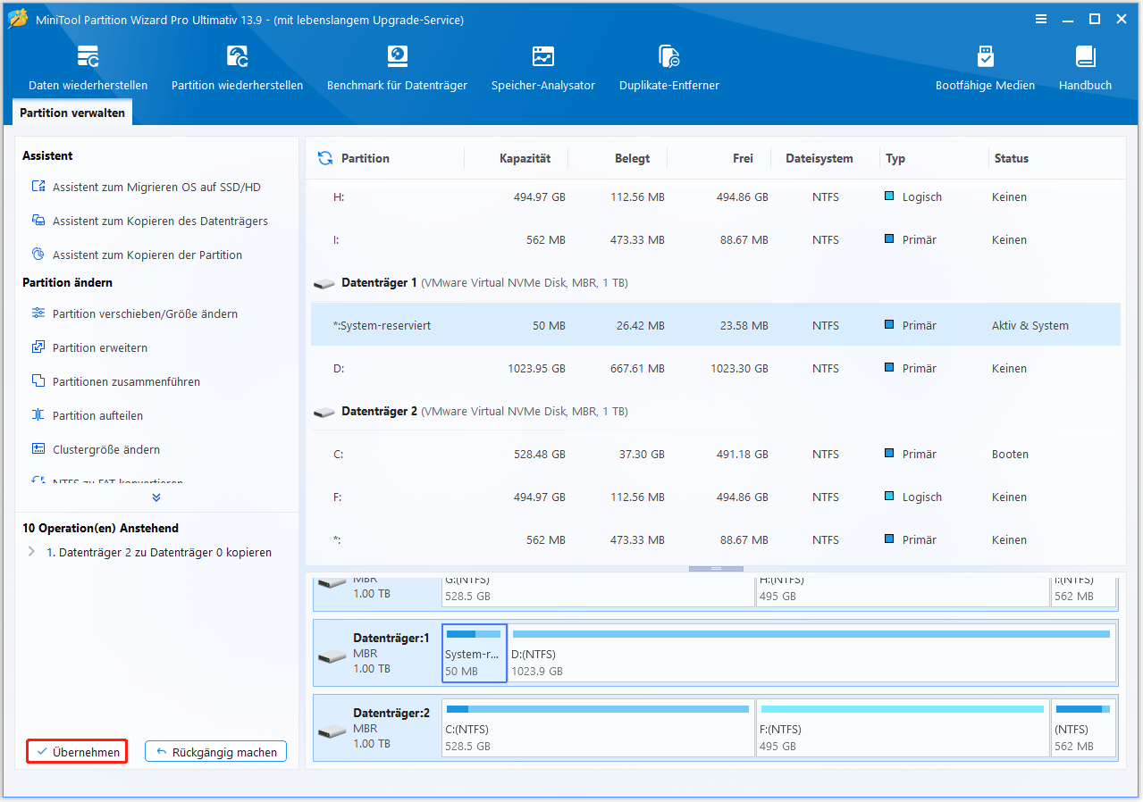Expand the left panel with double chevron
The height and width of the screenshot is (802, 1143).
point(156,497)
